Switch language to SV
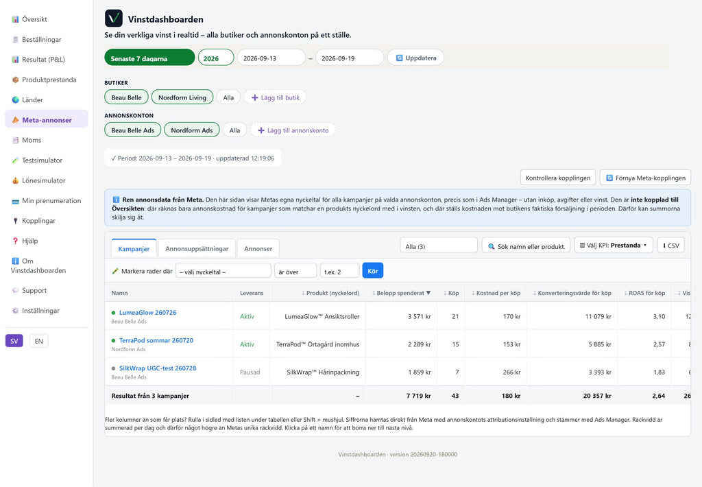 [x=14, y=341]
